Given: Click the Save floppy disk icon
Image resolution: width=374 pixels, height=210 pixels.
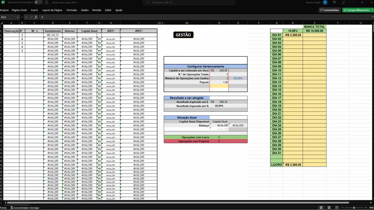Looking at the screenshot, I should pos(46,2).
